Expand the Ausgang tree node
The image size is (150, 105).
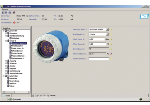point(6,60)
